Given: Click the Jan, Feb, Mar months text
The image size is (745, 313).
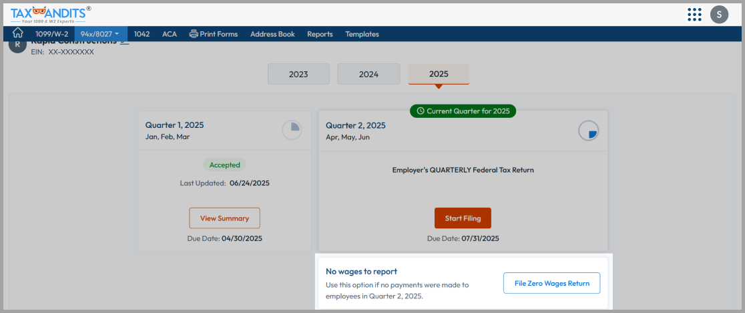Looking at the screenshot, I should [x=168, y=137].
